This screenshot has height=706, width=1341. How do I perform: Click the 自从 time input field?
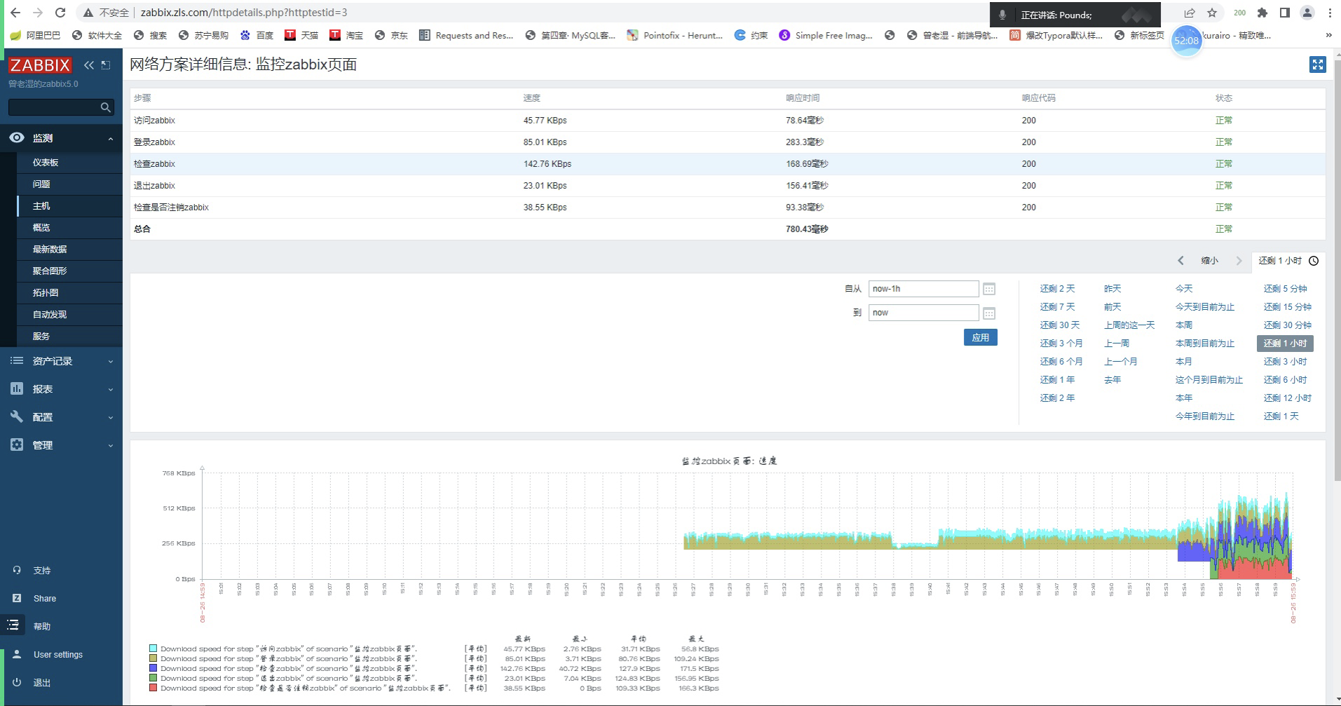[923, 289]
